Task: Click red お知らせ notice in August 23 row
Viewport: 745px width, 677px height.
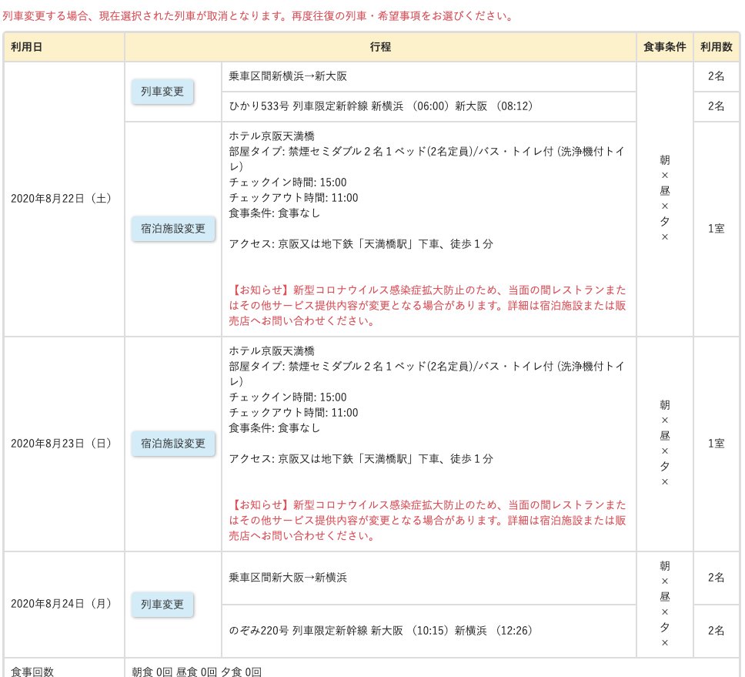Action: (428, 521)
